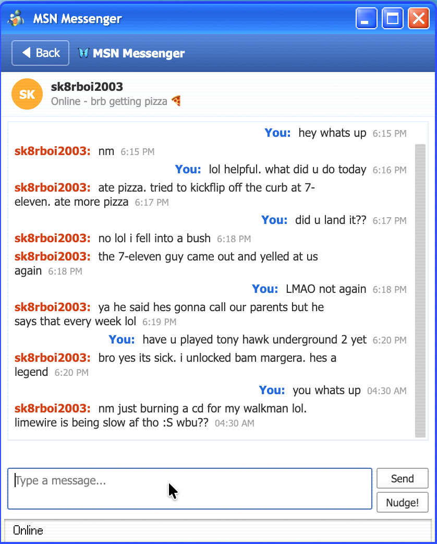The width and height of the screenshot is (437, 544).
Task: Select the contact name sk8rboi2003 at the top
Action: click(87, 87)
